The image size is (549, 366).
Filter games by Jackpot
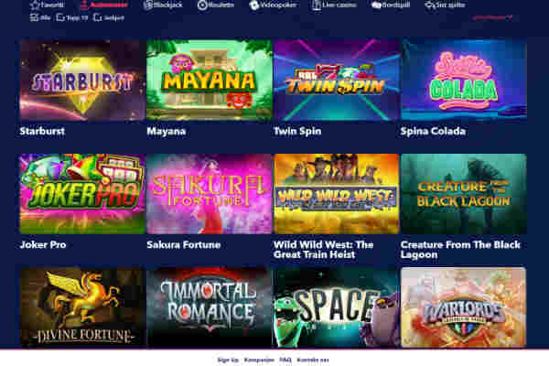[x=109, y=17]
